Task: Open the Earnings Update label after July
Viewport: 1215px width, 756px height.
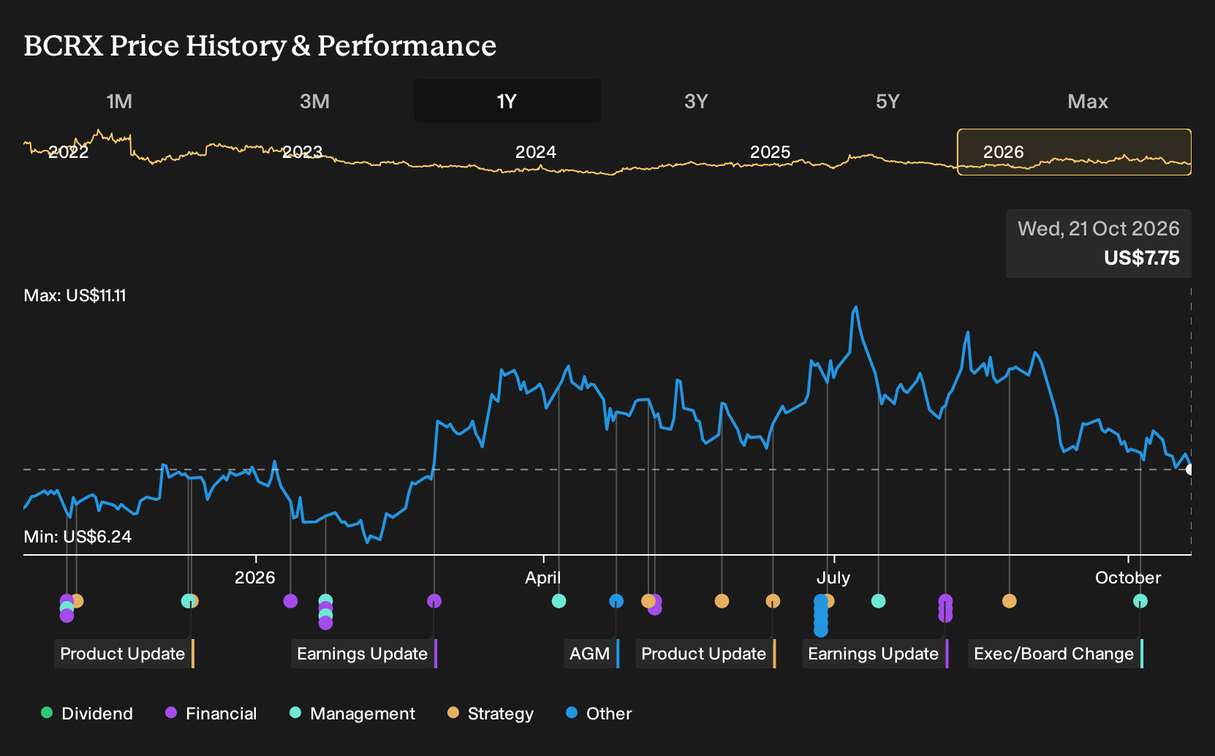Action: pyautogui.click(x=875, y=654)
